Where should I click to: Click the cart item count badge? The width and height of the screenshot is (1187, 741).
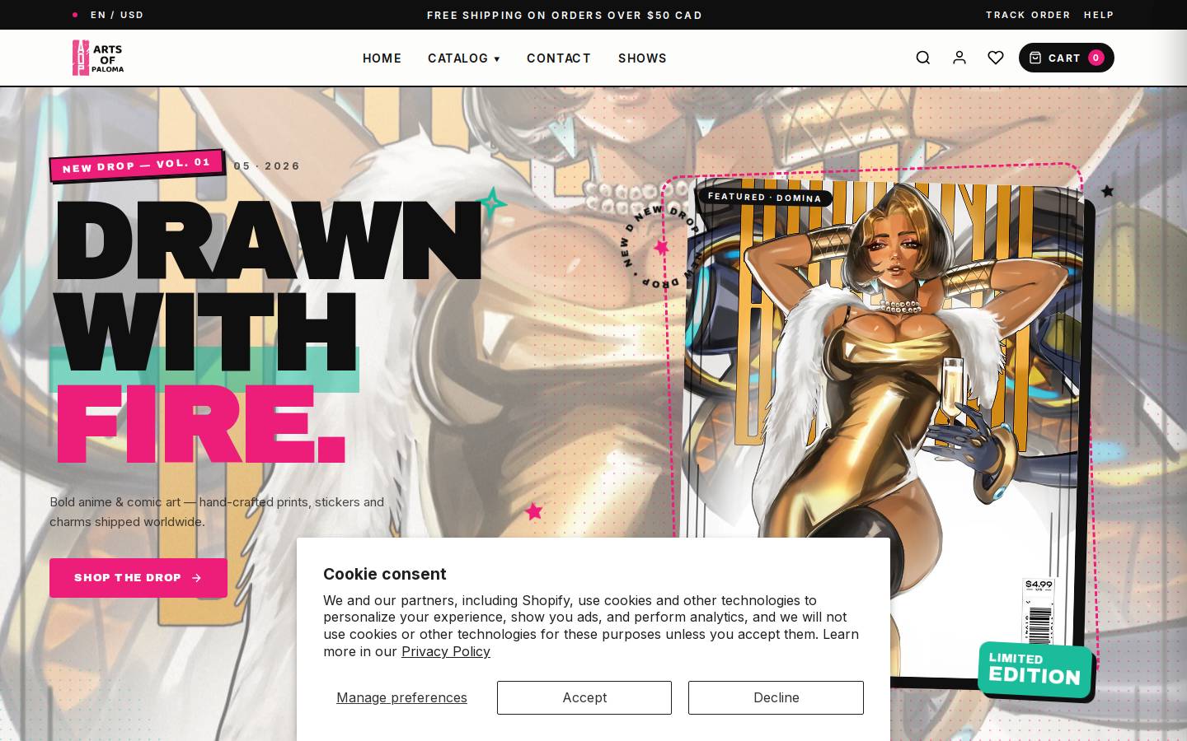pyautogui.click(x=1096, y=58)
